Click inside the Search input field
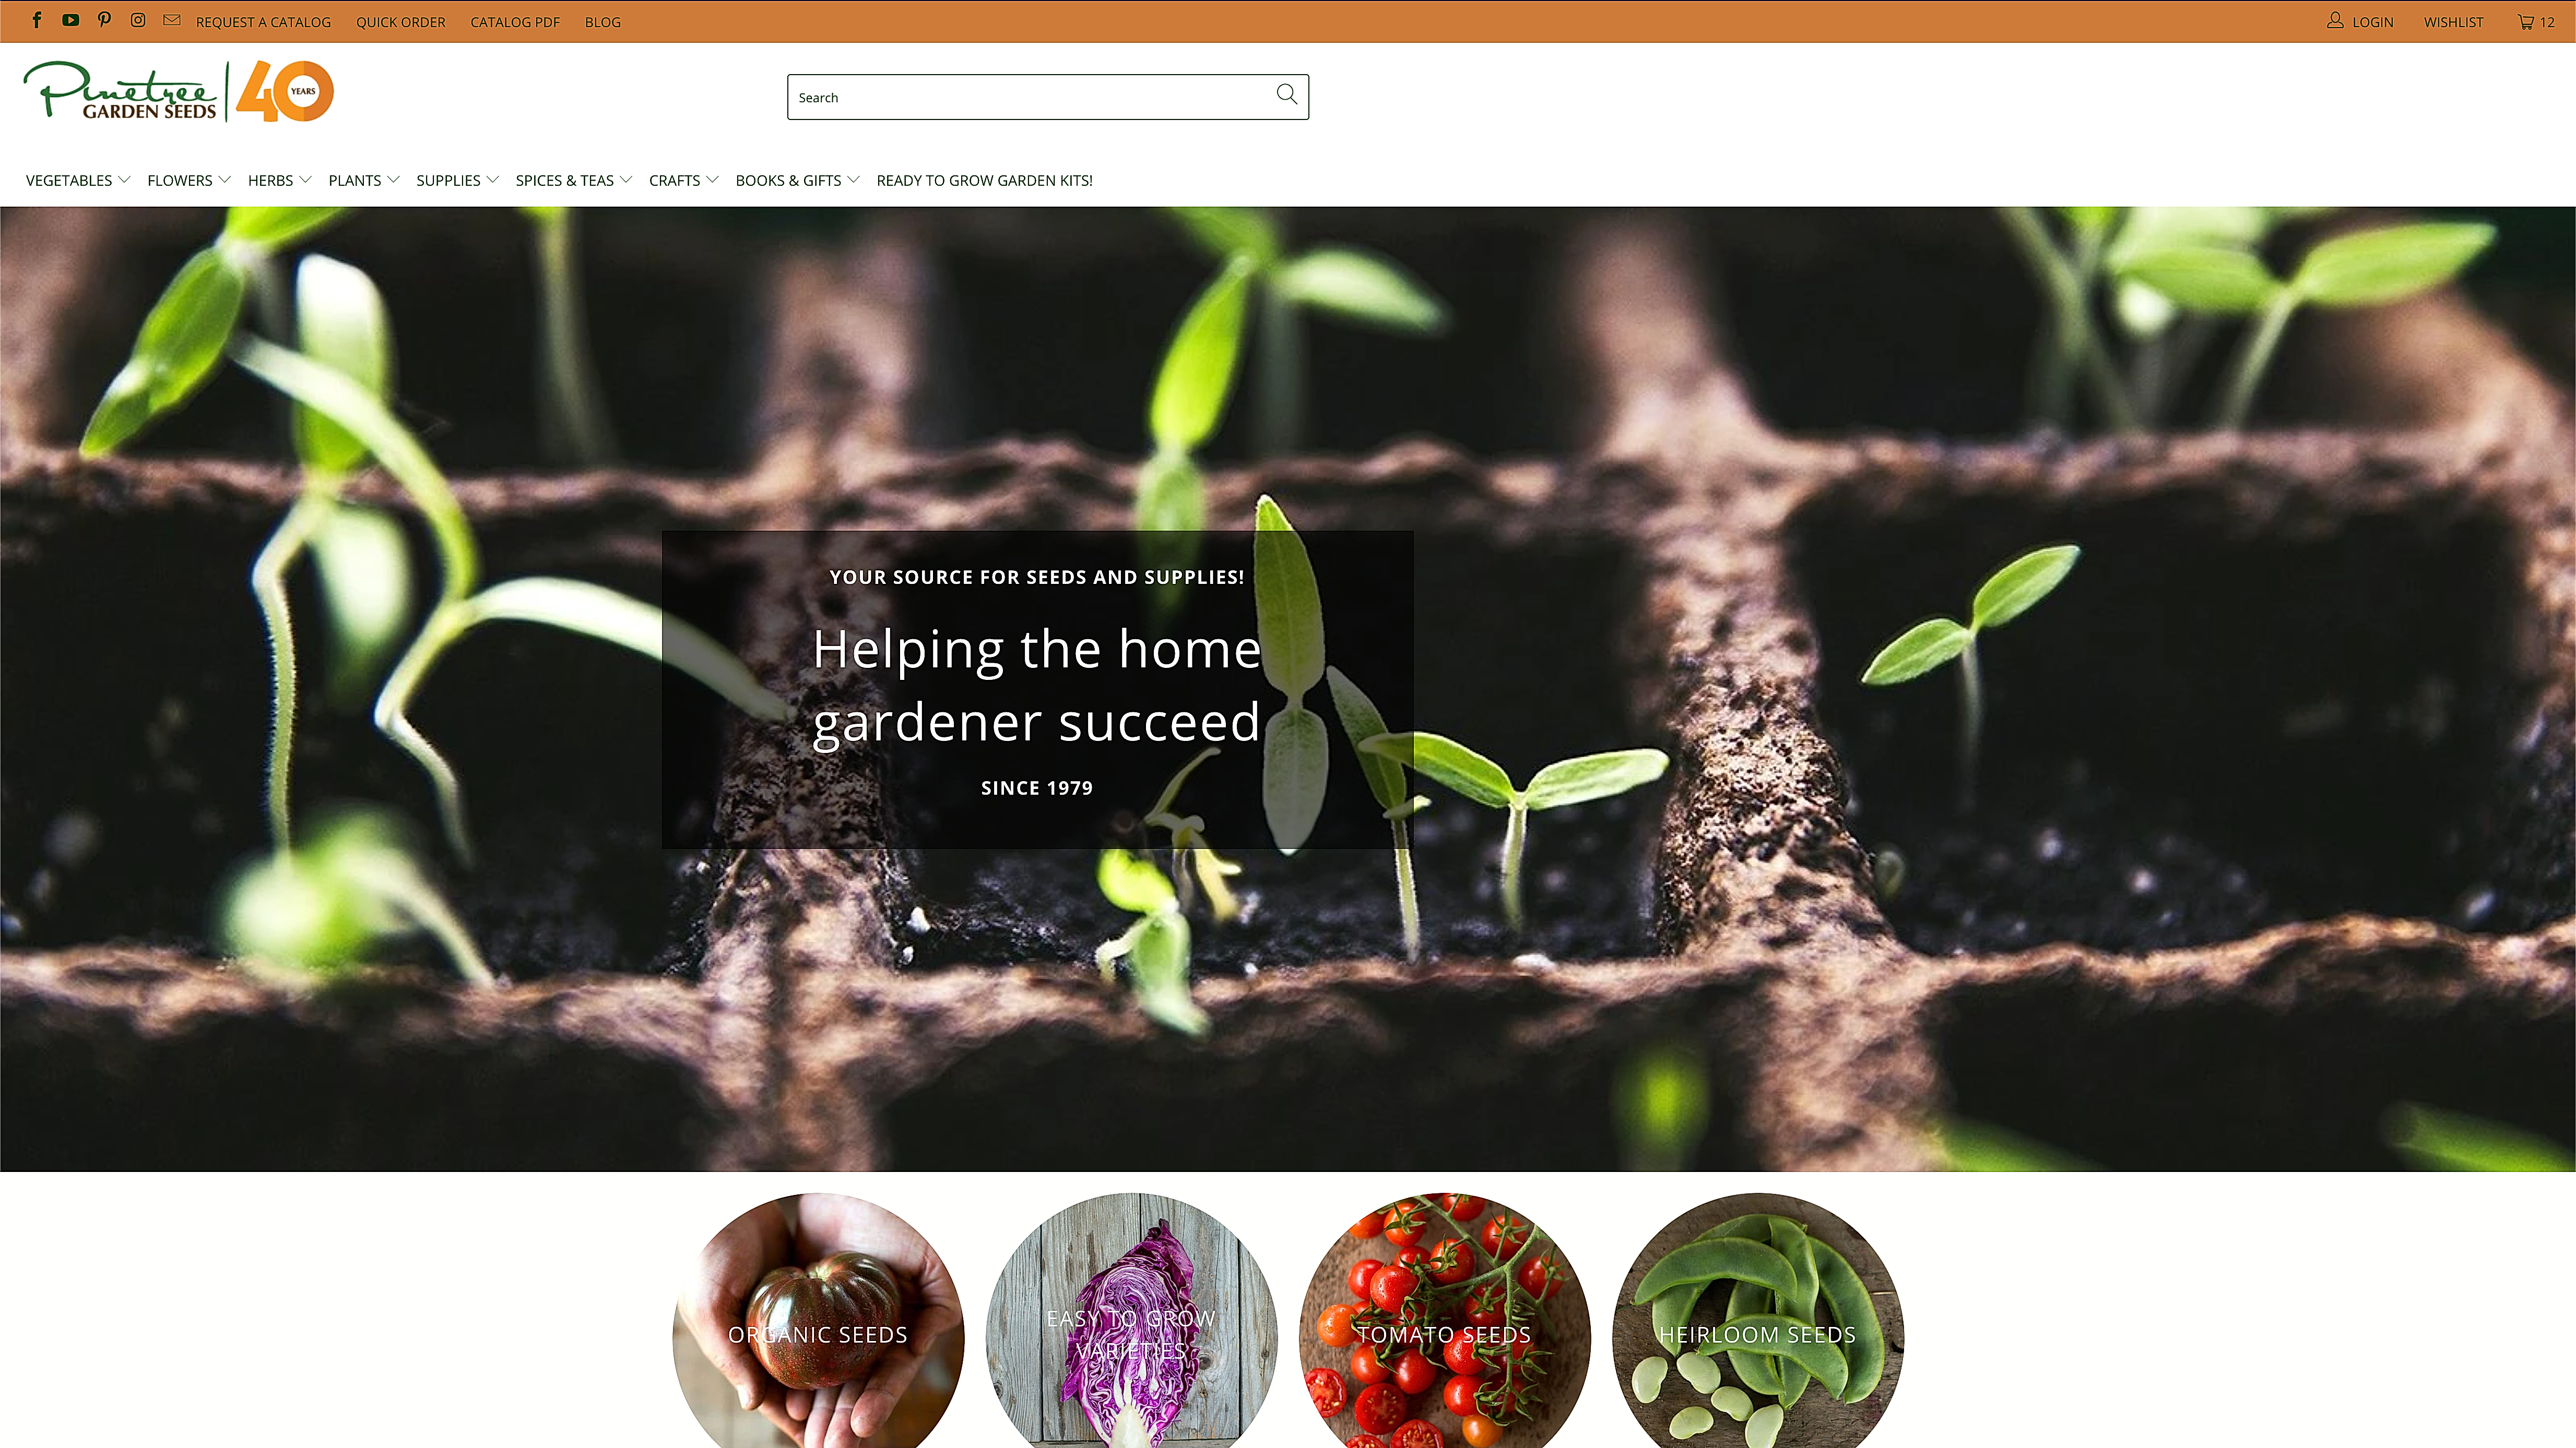Image resolution: width=2576 pixels, height=1448 pixels. pos(1030,97)
